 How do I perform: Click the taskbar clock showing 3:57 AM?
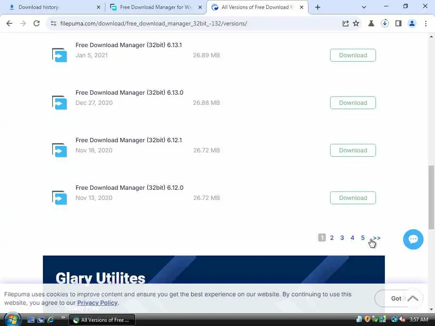[418, 320]
